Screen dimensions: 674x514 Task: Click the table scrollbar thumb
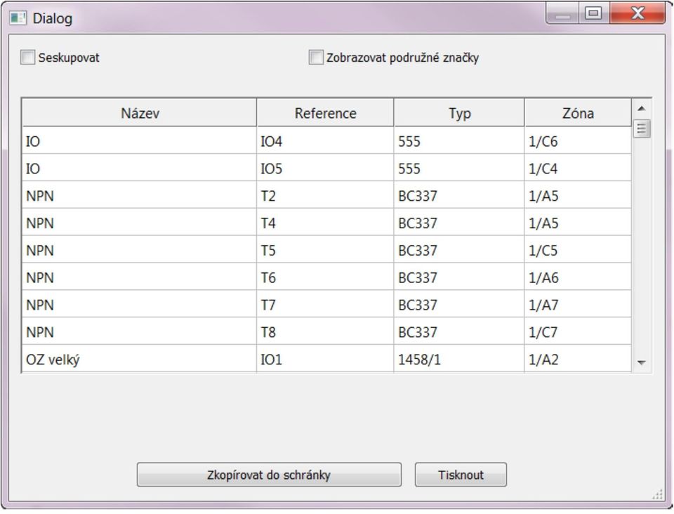641,128
